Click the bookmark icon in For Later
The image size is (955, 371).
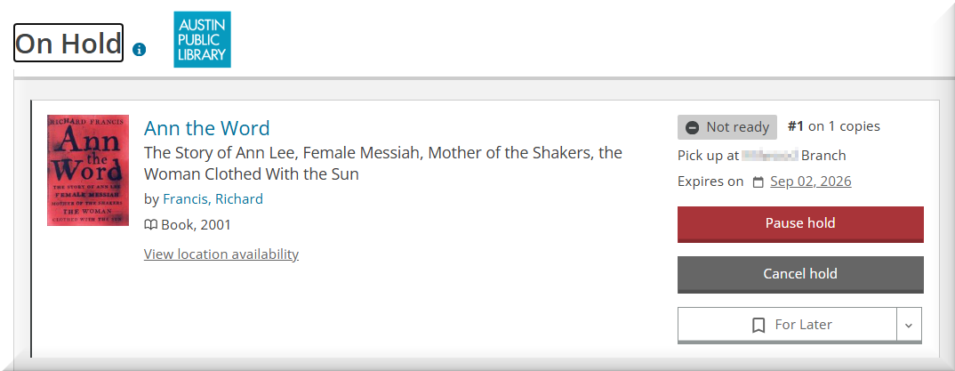(758, 325)
